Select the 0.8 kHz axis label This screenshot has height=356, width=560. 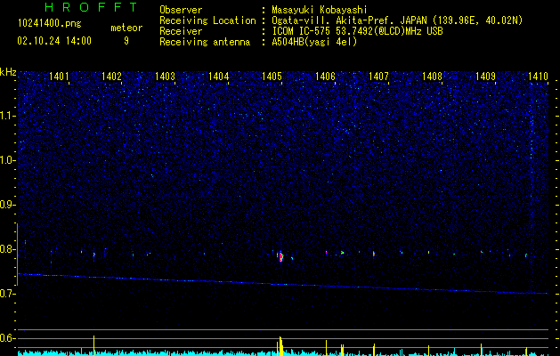(8, 248)
